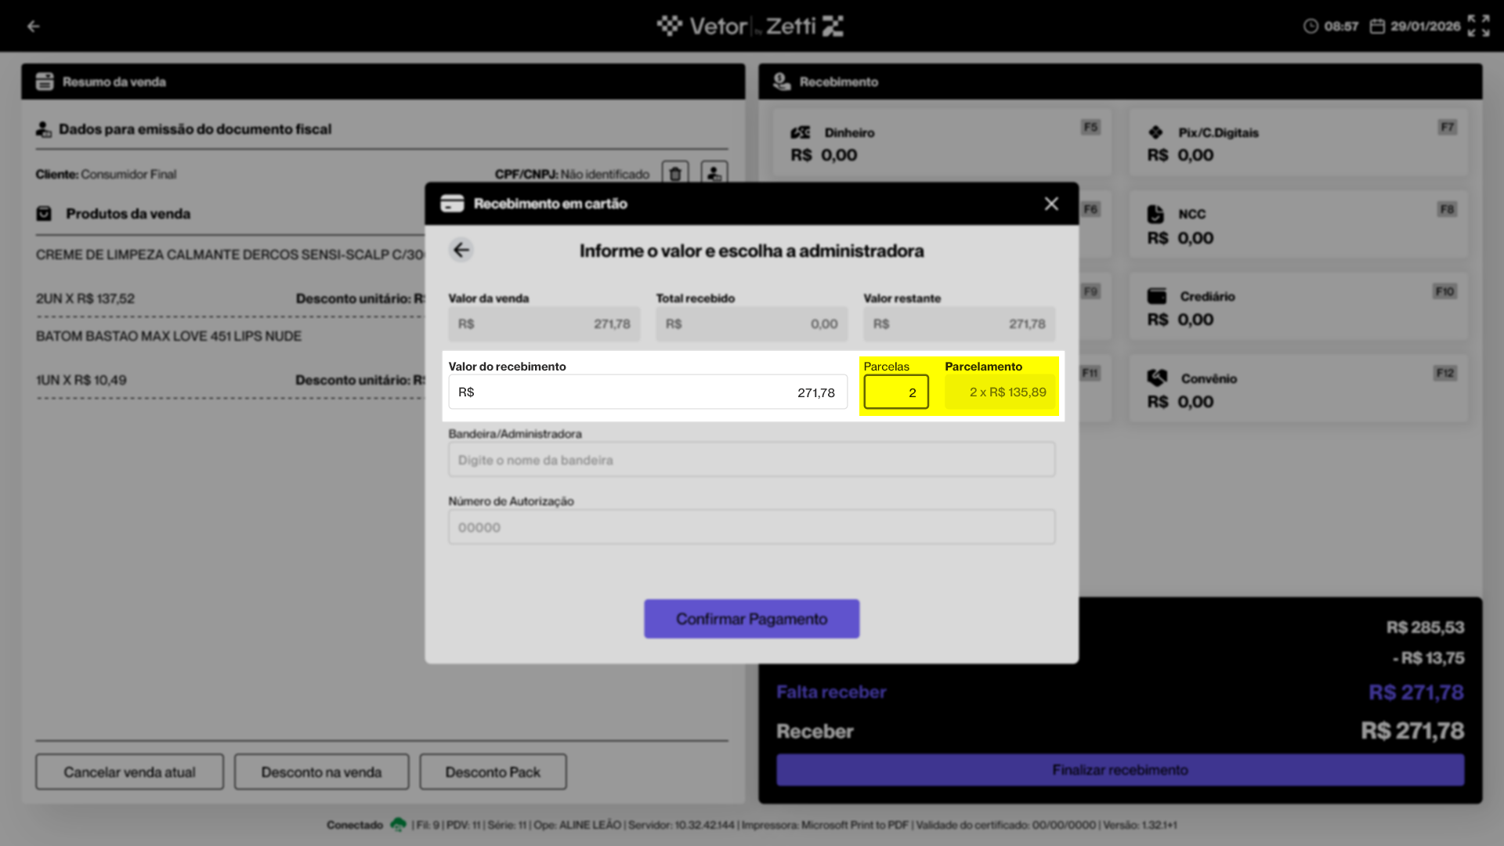
Task: Choose Crediário payment method
Action: pyautogui.click(x=1297, y=308)
